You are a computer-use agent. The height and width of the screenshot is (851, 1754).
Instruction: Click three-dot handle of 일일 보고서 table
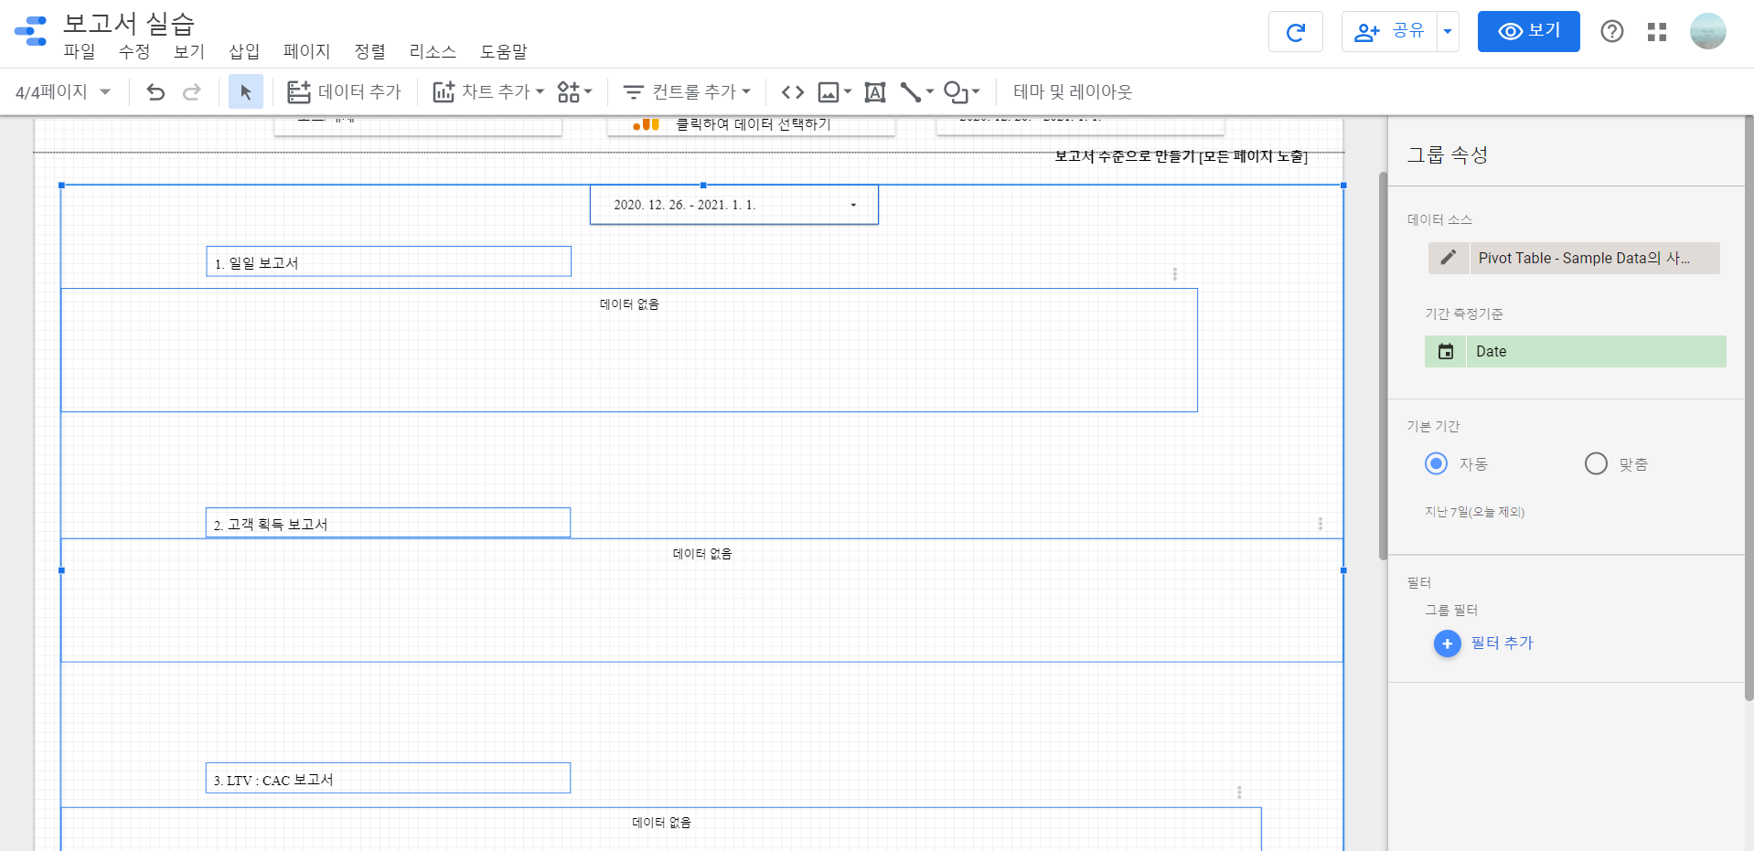[x=1175, y=274]
